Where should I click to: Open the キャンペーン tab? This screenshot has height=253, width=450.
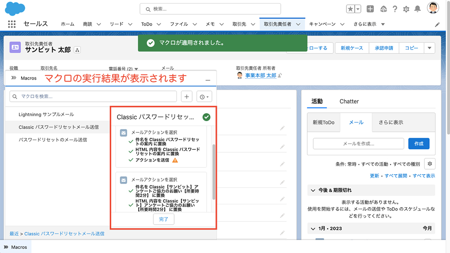tap(322, 24)
